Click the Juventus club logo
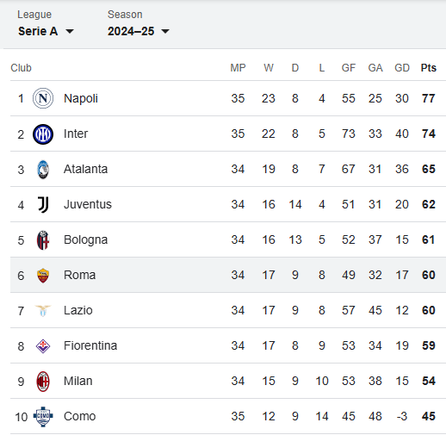Viewport: 446px width, 435px height. 43,205
